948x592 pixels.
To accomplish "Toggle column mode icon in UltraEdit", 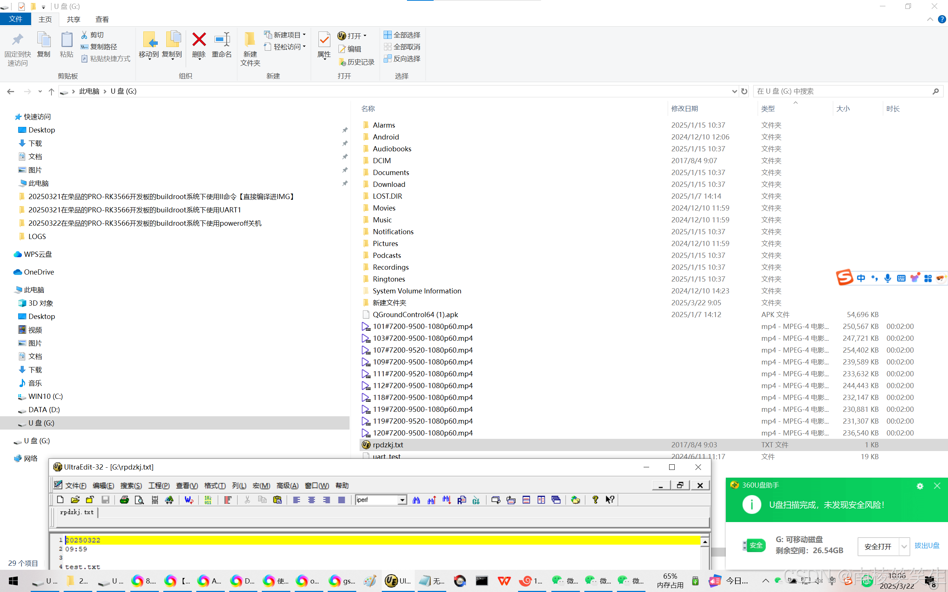I will coord(227,499).
